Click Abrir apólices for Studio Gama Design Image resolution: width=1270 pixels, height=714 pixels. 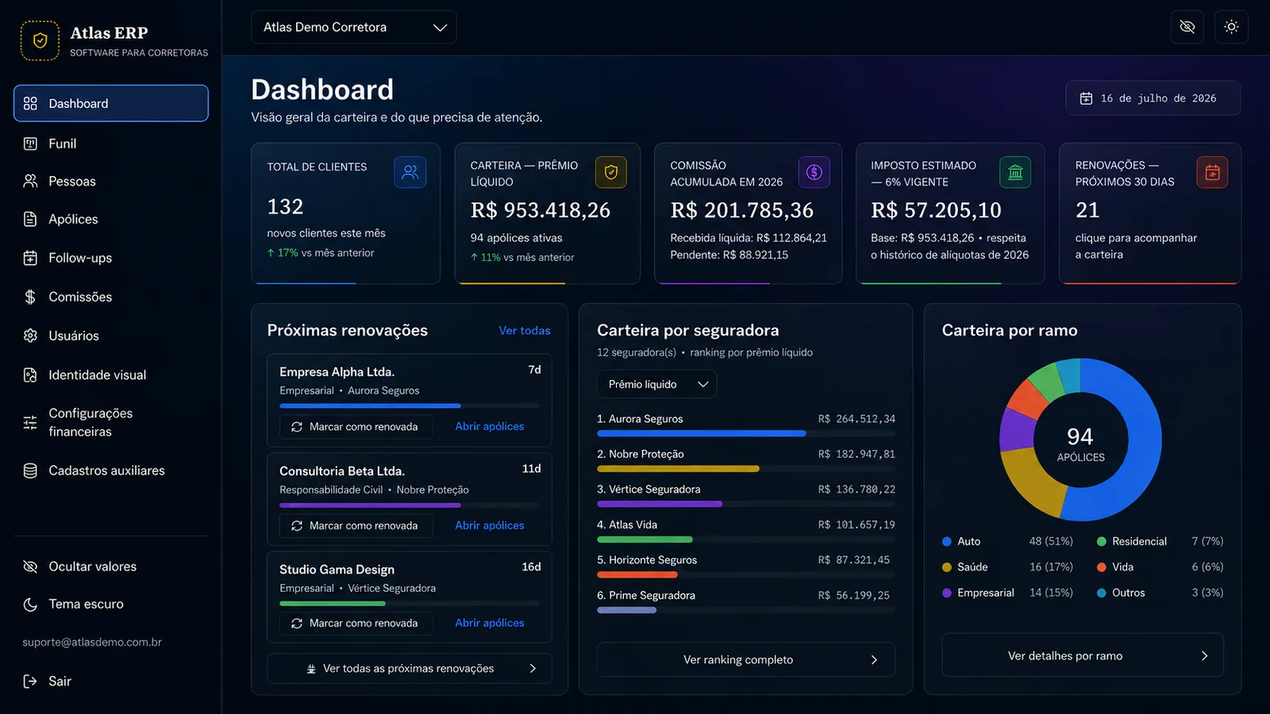[490, 623]
